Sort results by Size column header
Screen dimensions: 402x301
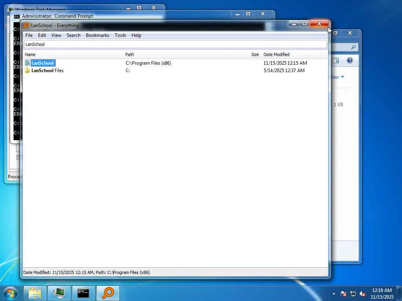coord(243,54)
